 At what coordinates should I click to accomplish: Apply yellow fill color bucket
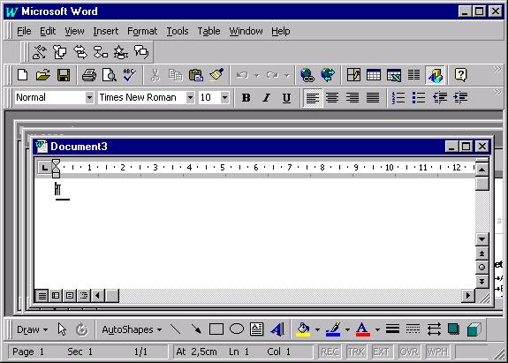click(x=303, y=329)
